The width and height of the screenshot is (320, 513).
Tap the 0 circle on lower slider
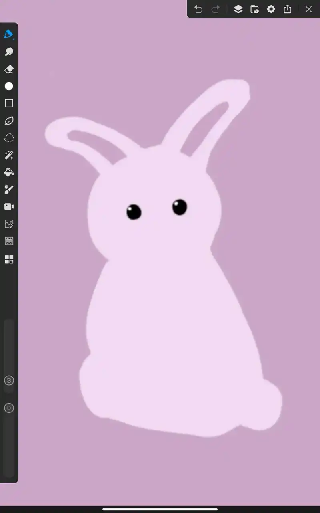click(9, 408)
